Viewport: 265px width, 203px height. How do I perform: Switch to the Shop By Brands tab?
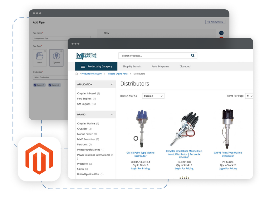pos(132,66)
